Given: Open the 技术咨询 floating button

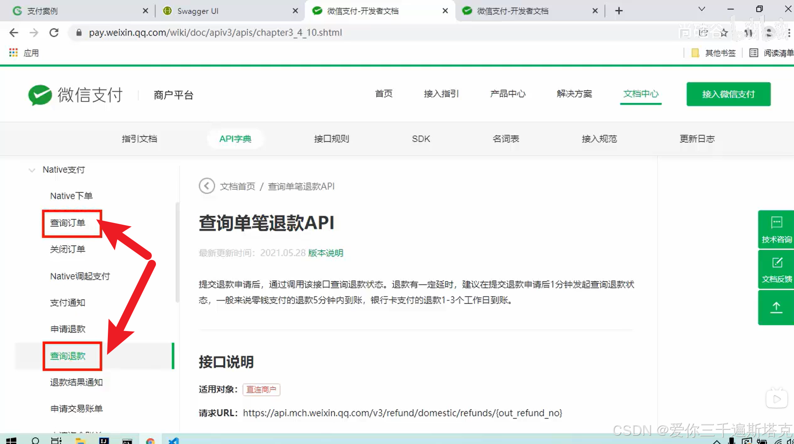Looking at the screenshot, I should tap(776, 229).
